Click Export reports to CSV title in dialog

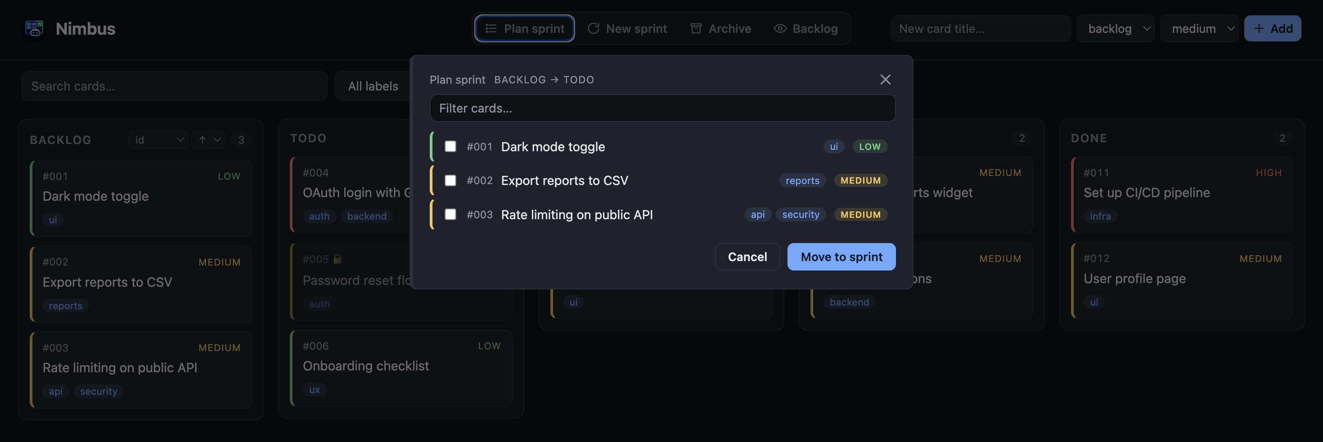coord(564,180)
